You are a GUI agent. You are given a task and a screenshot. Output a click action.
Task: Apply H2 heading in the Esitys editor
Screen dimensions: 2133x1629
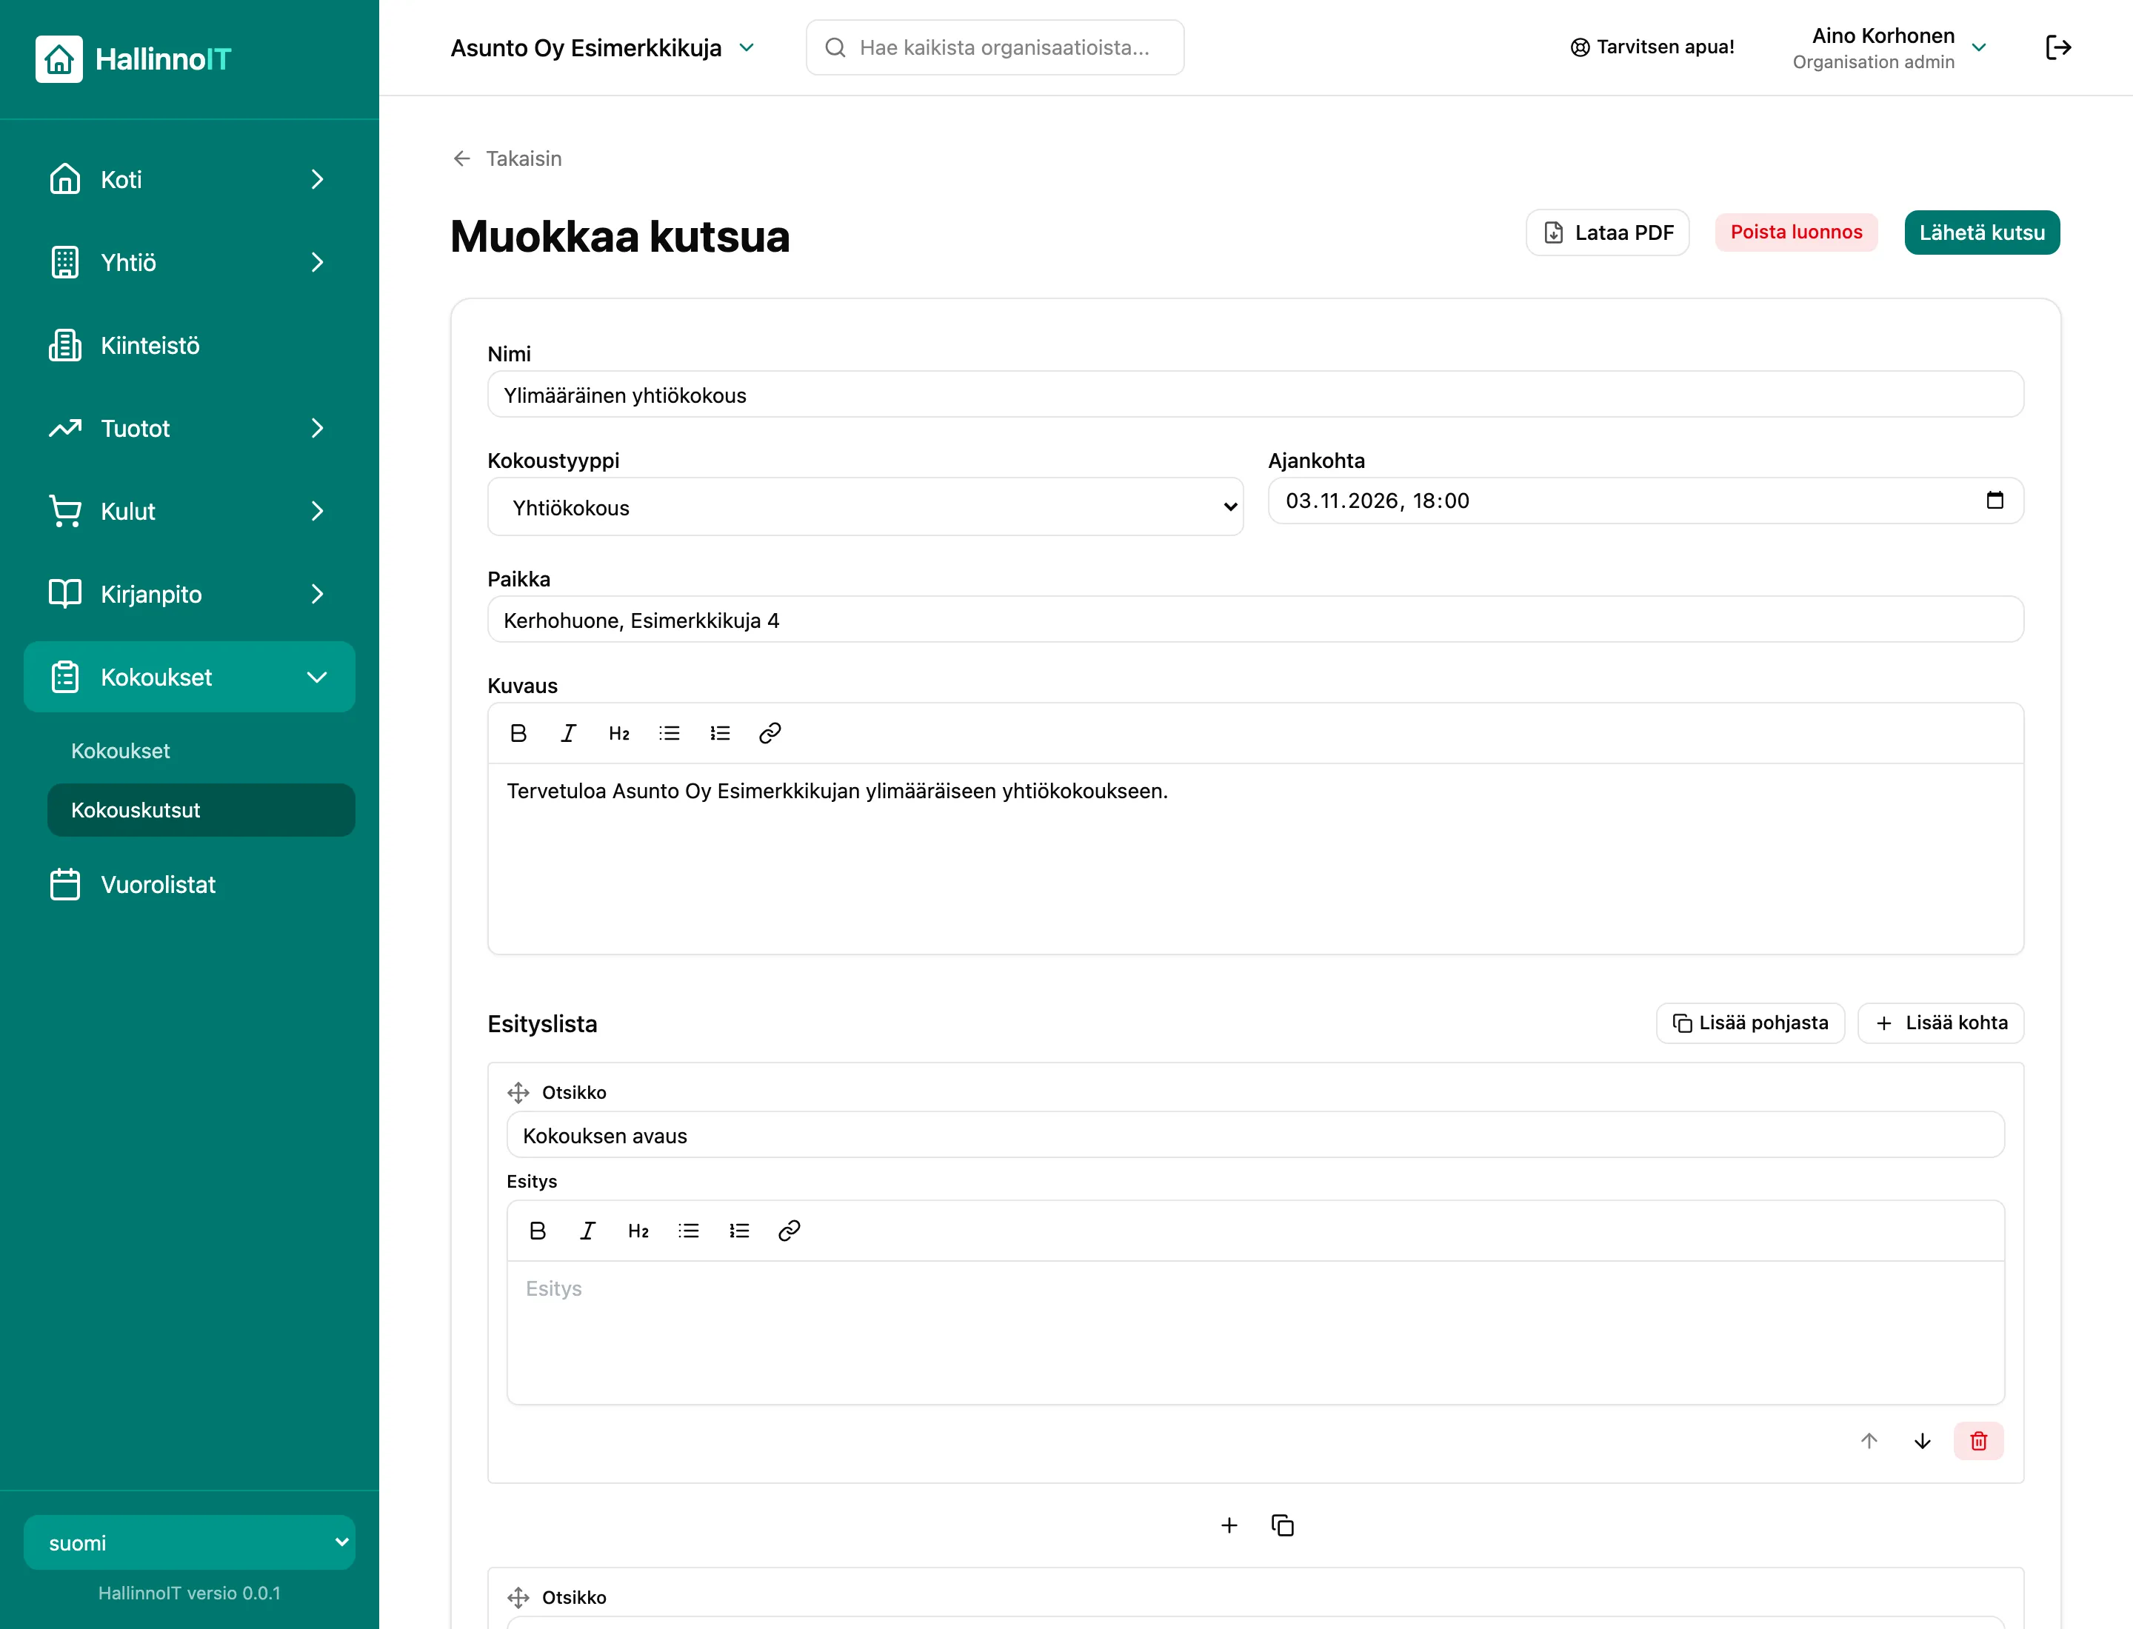[x=638, y=1231]
